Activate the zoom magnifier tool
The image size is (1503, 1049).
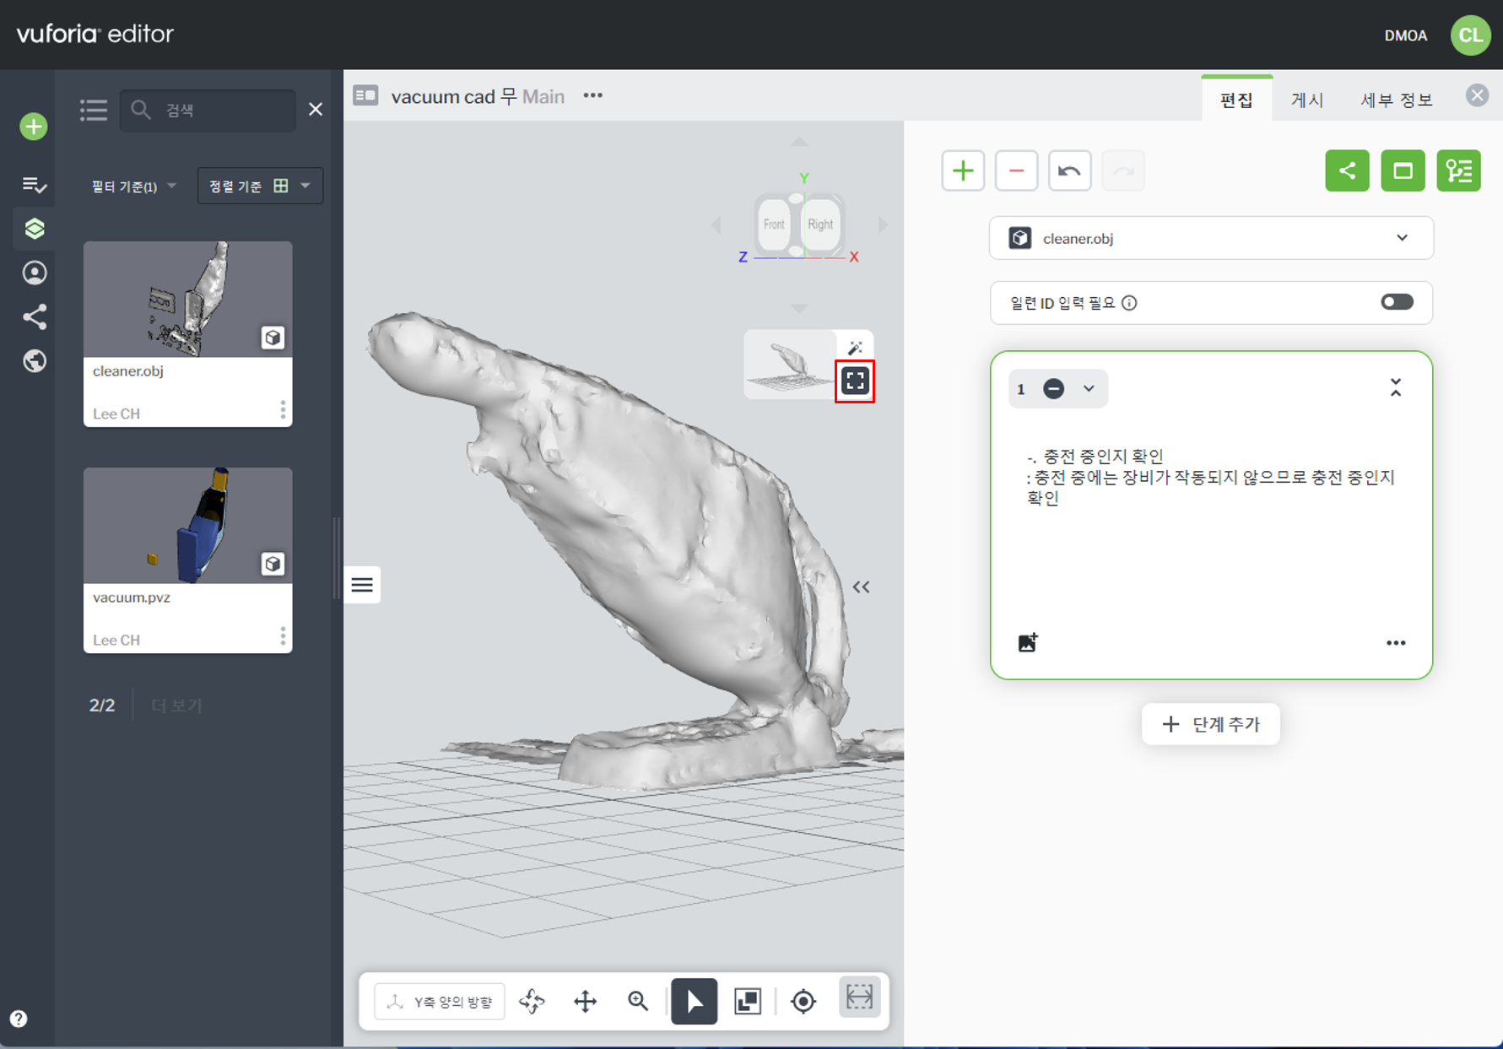pos(638,1001)
